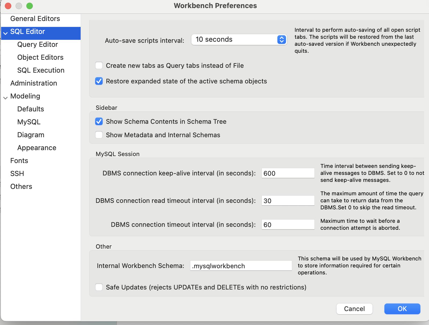Go to Fonts preferences

(x=19, y=161)
